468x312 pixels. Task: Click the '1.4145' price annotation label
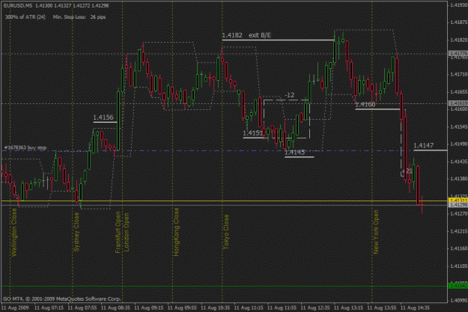point(294,153)
